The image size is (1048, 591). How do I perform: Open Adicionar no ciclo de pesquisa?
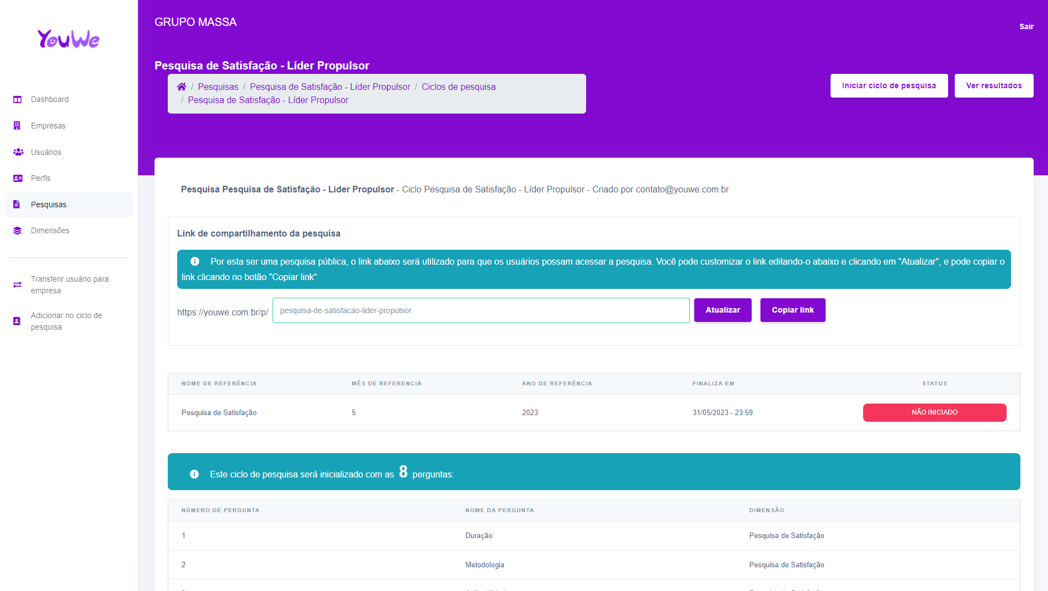tap(66, 321)
